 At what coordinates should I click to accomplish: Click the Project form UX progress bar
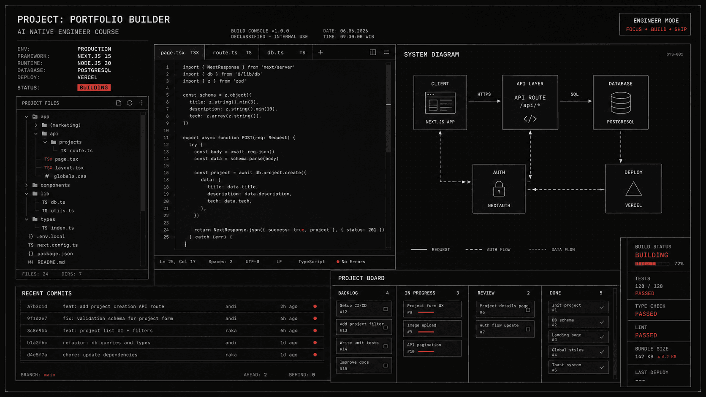pyautogui.click(x=426, y=313)
